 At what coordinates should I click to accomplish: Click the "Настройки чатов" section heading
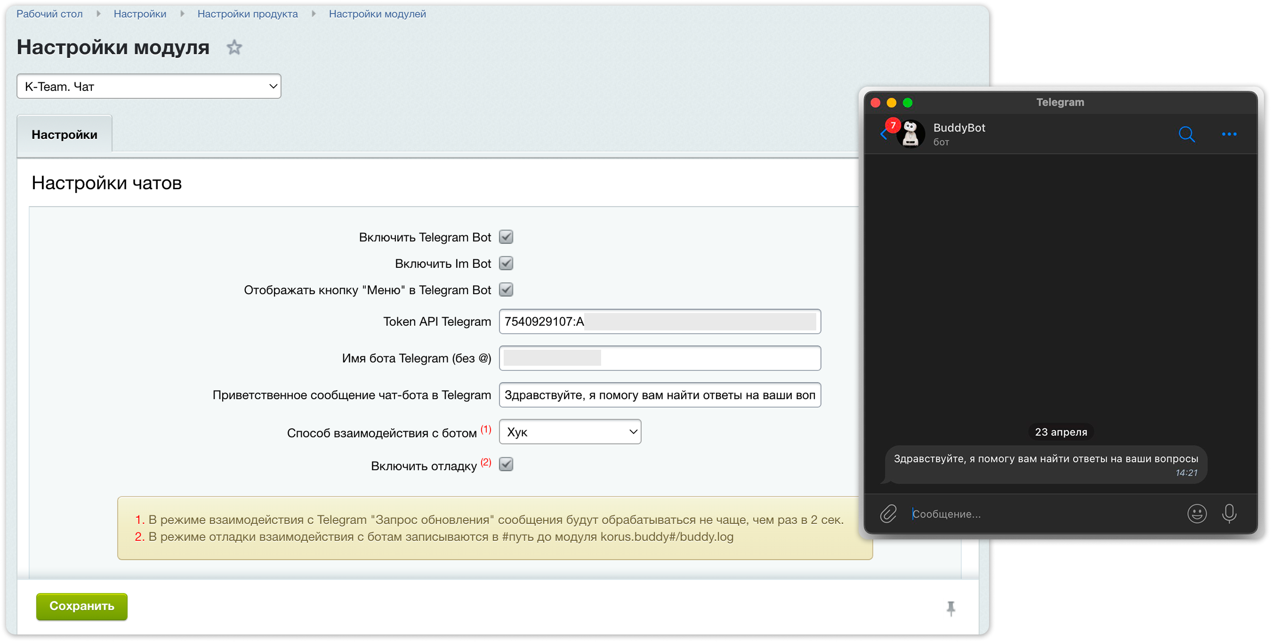106,183
